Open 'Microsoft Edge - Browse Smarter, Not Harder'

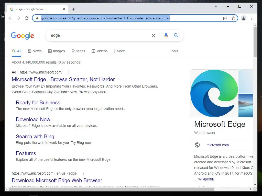[63, 79]
